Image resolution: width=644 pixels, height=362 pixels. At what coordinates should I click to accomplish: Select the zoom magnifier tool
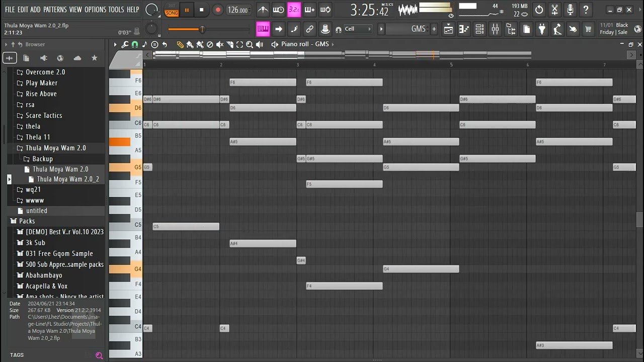(250, 44)
